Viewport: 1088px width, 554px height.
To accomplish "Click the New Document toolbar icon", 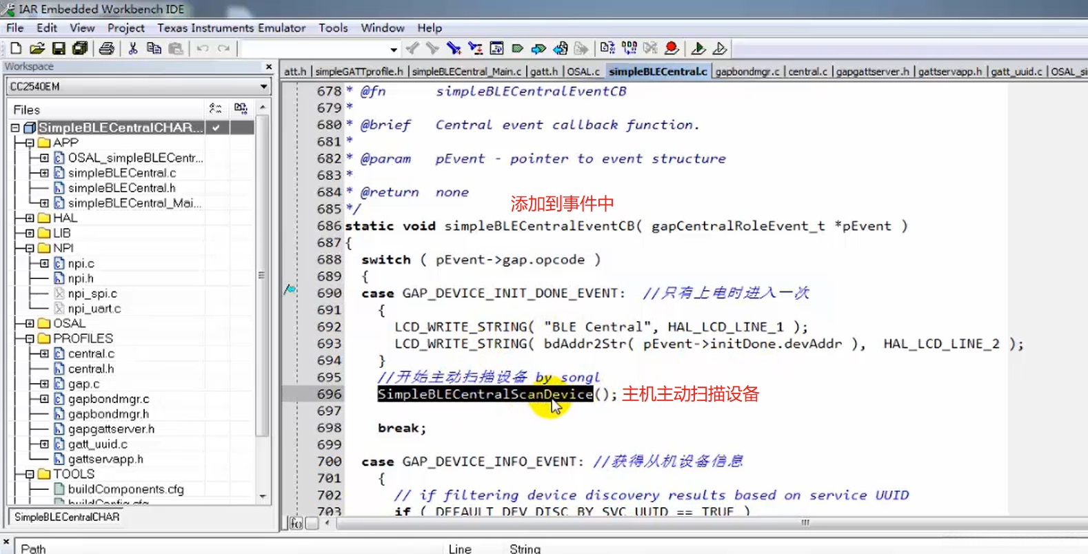I will (x=15, y=48).
